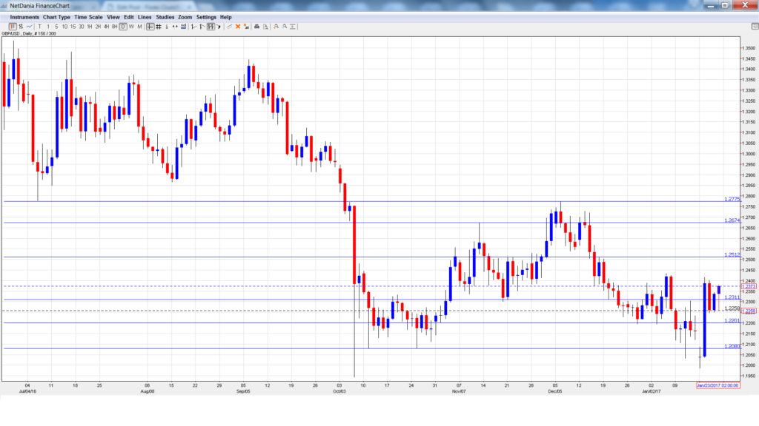
Task: Click the print chart icon
Action: 256,27
